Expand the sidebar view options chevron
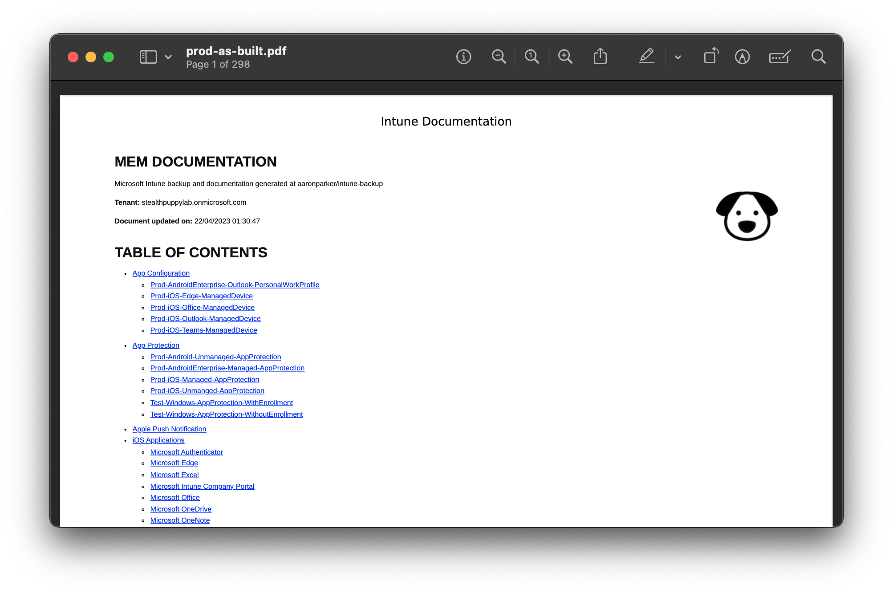This screenshot has width=893, height=593. point(168,57)
